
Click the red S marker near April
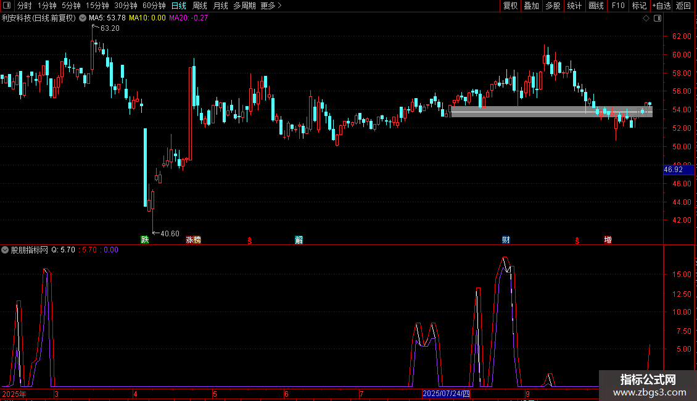pos(250,241)
